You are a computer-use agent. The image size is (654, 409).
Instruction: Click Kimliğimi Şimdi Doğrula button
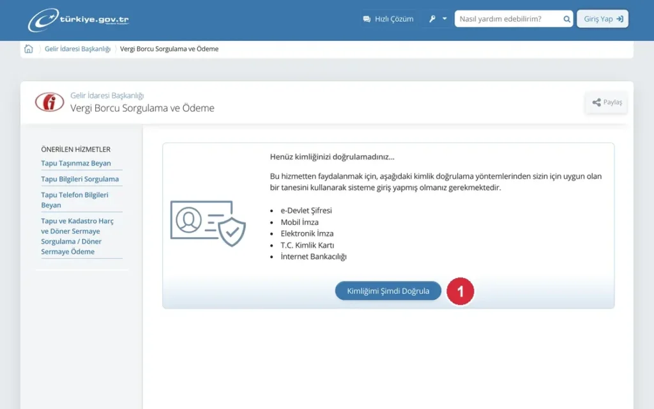pyautogui.click(x=388, y=291)
